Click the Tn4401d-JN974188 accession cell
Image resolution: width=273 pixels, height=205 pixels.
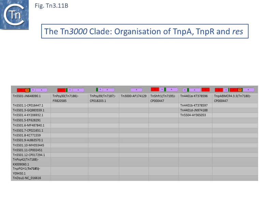coord(195,110)
